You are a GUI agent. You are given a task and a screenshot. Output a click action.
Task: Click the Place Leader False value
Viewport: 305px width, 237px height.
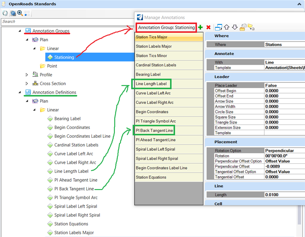pyautogui.click(x=284, y=85)
